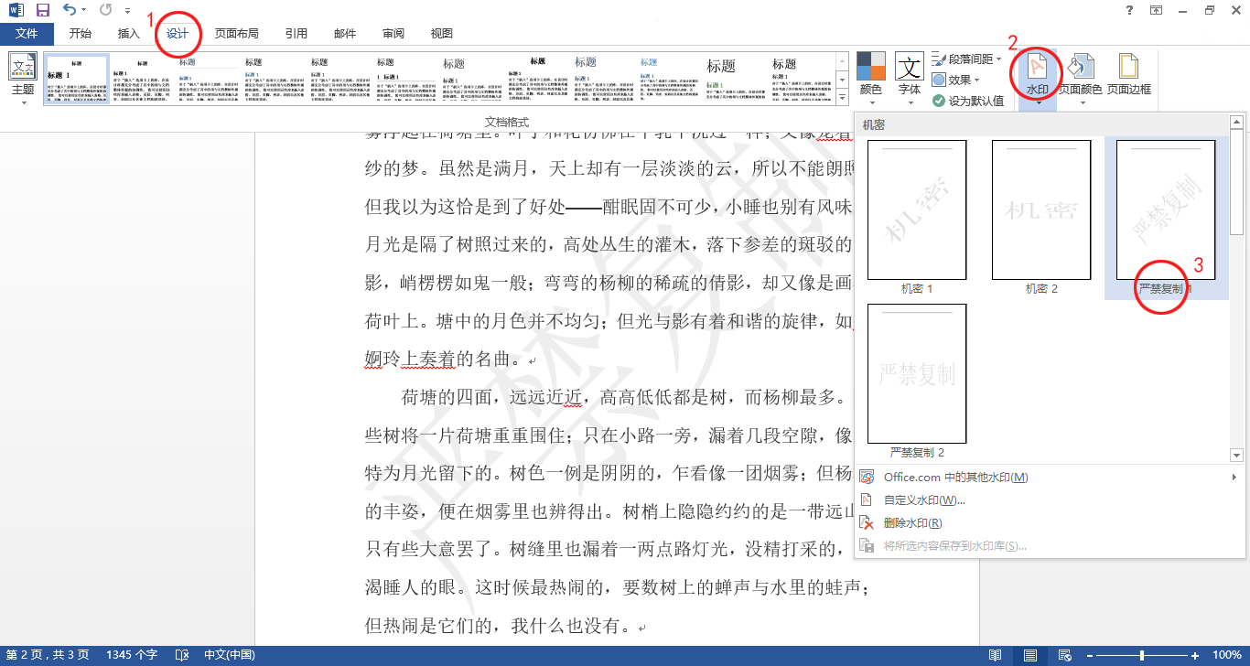Undo the last action
The width and height of the screenshot is (1250, 666).
(x=70, y=10)
